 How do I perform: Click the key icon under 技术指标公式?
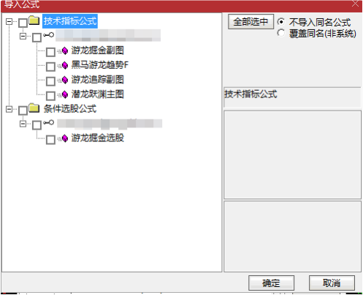[48, 35]
